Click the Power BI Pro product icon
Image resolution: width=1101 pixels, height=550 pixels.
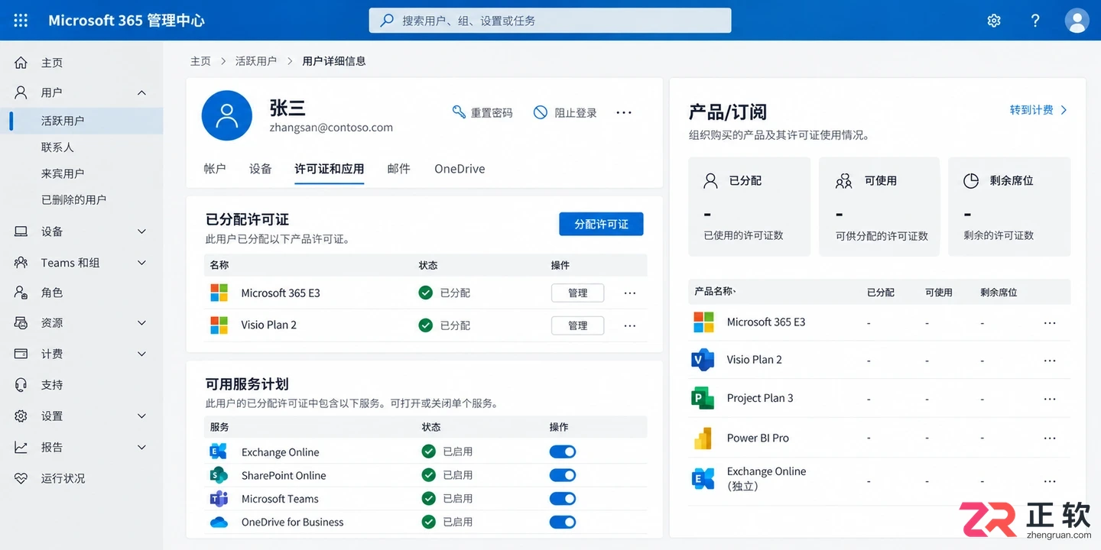click(703, 438)
